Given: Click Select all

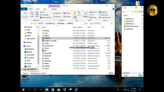Looking at the screenshot, I should click(103, 12).
